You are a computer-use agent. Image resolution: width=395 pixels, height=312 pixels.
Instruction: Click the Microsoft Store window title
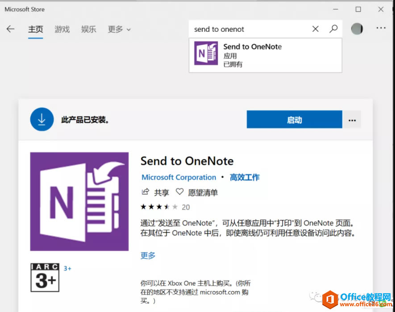tap(25, 9)
